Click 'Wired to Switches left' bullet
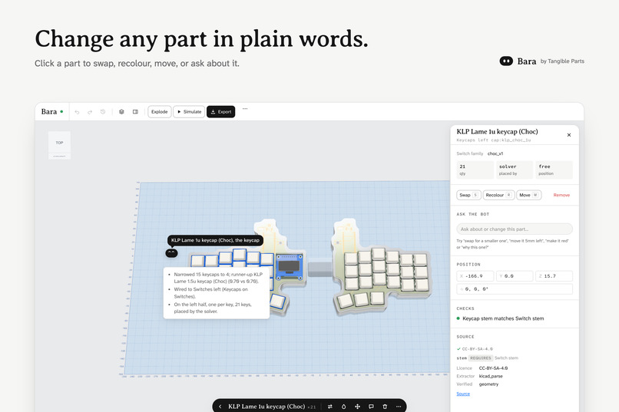 (210, 293)
